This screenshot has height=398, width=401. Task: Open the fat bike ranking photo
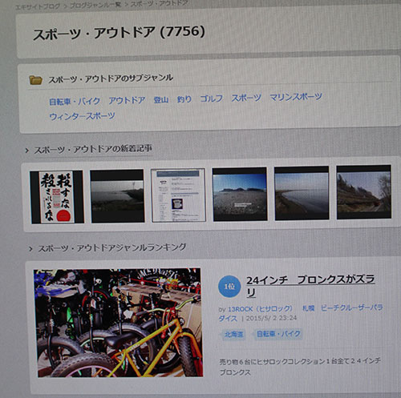point(118,323)
